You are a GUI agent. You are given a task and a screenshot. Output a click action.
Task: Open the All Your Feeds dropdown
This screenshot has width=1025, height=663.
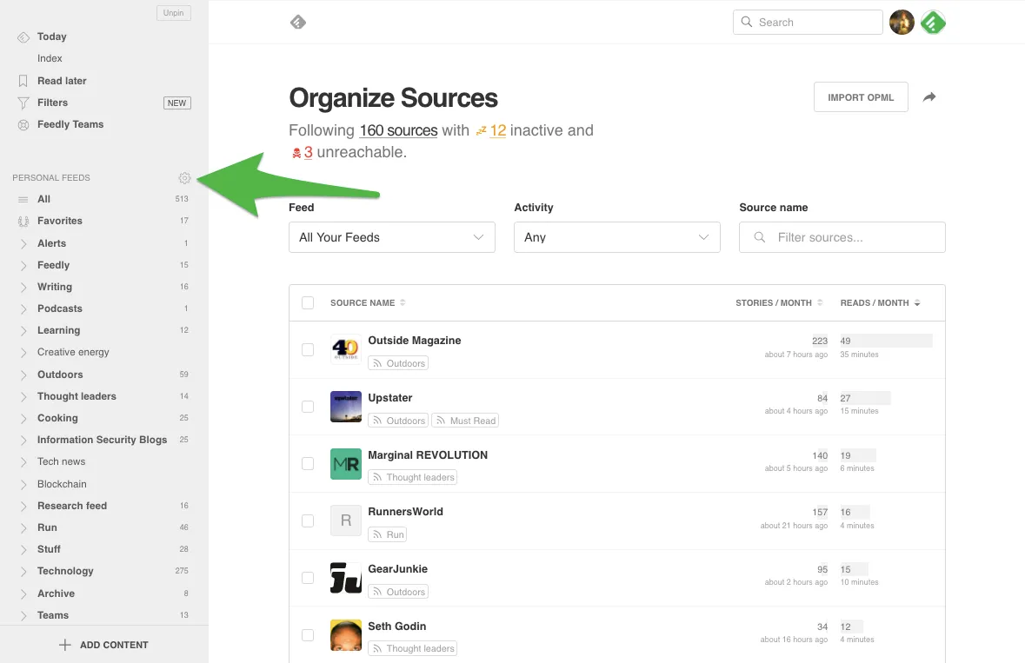pos(391,237)
